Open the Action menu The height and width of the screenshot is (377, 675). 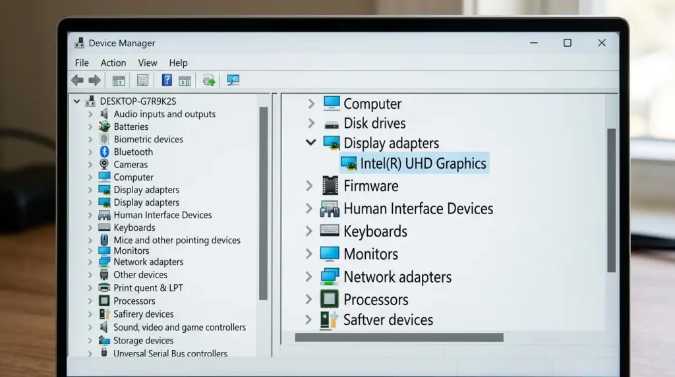click(113, 63)
